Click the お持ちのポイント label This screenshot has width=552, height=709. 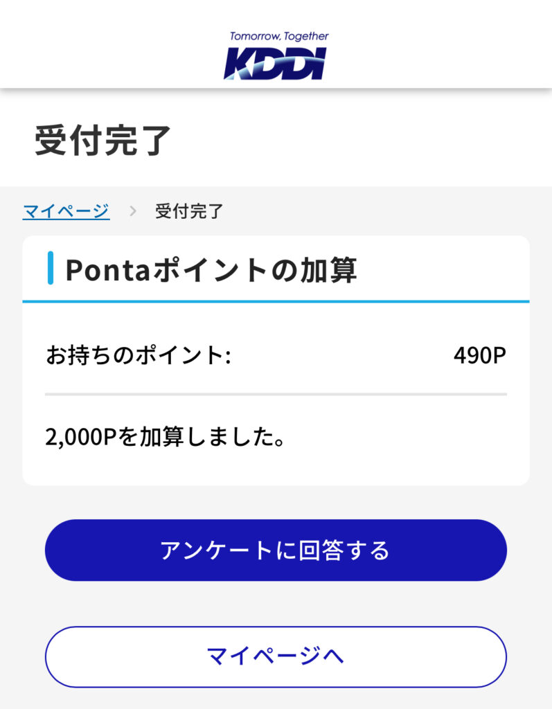click(x=138, y=356)
